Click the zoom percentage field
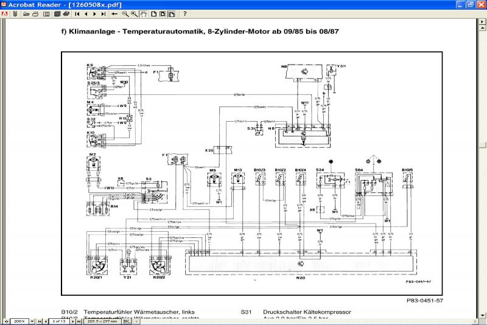 pos(19,321)
